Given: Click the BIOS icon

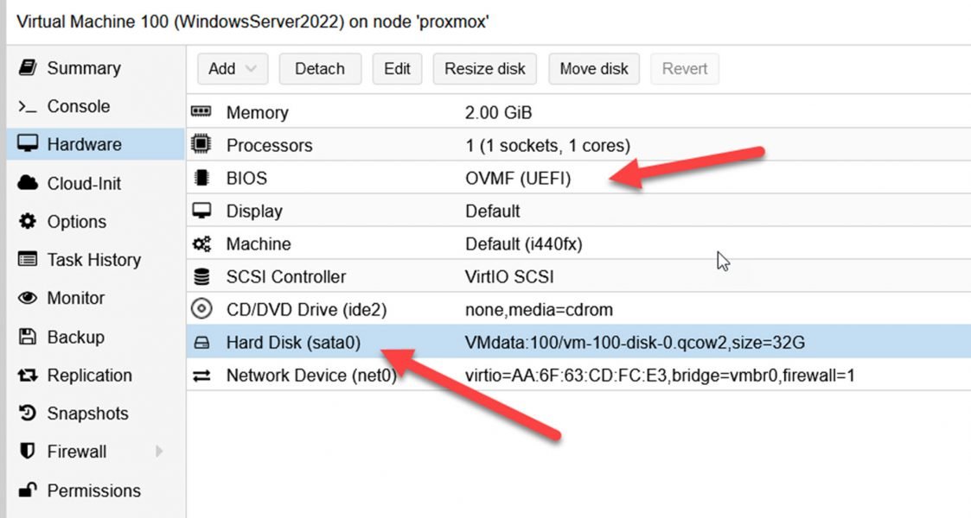Looking at the screenshot, I should 203,178.
